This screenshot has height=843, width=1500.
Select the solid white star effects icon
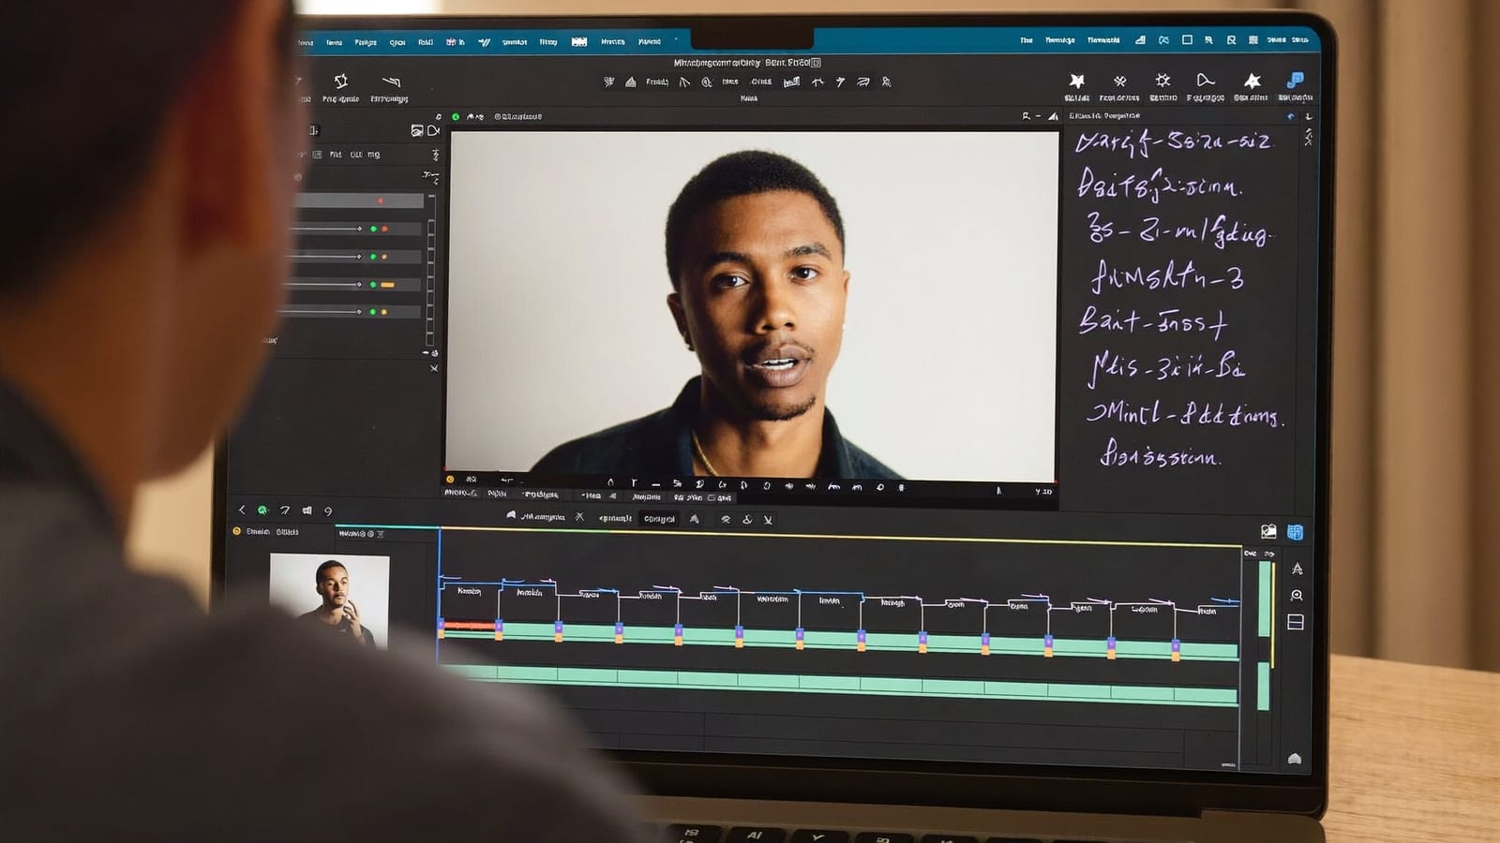pos(1252,81)
